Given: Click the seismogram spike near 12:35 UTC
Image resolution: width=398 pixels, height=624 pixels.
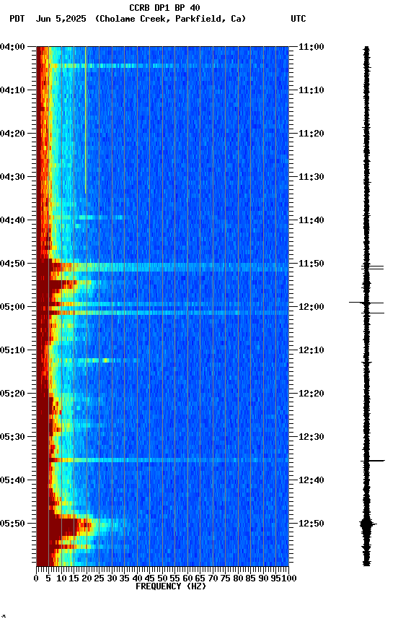Looking at the screenshot, I should [373, 461].
